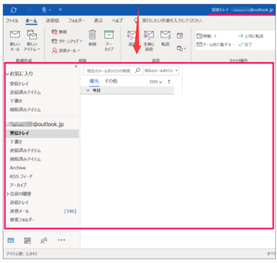Switch to the 送受信 tab

click(x=52, y=20)
